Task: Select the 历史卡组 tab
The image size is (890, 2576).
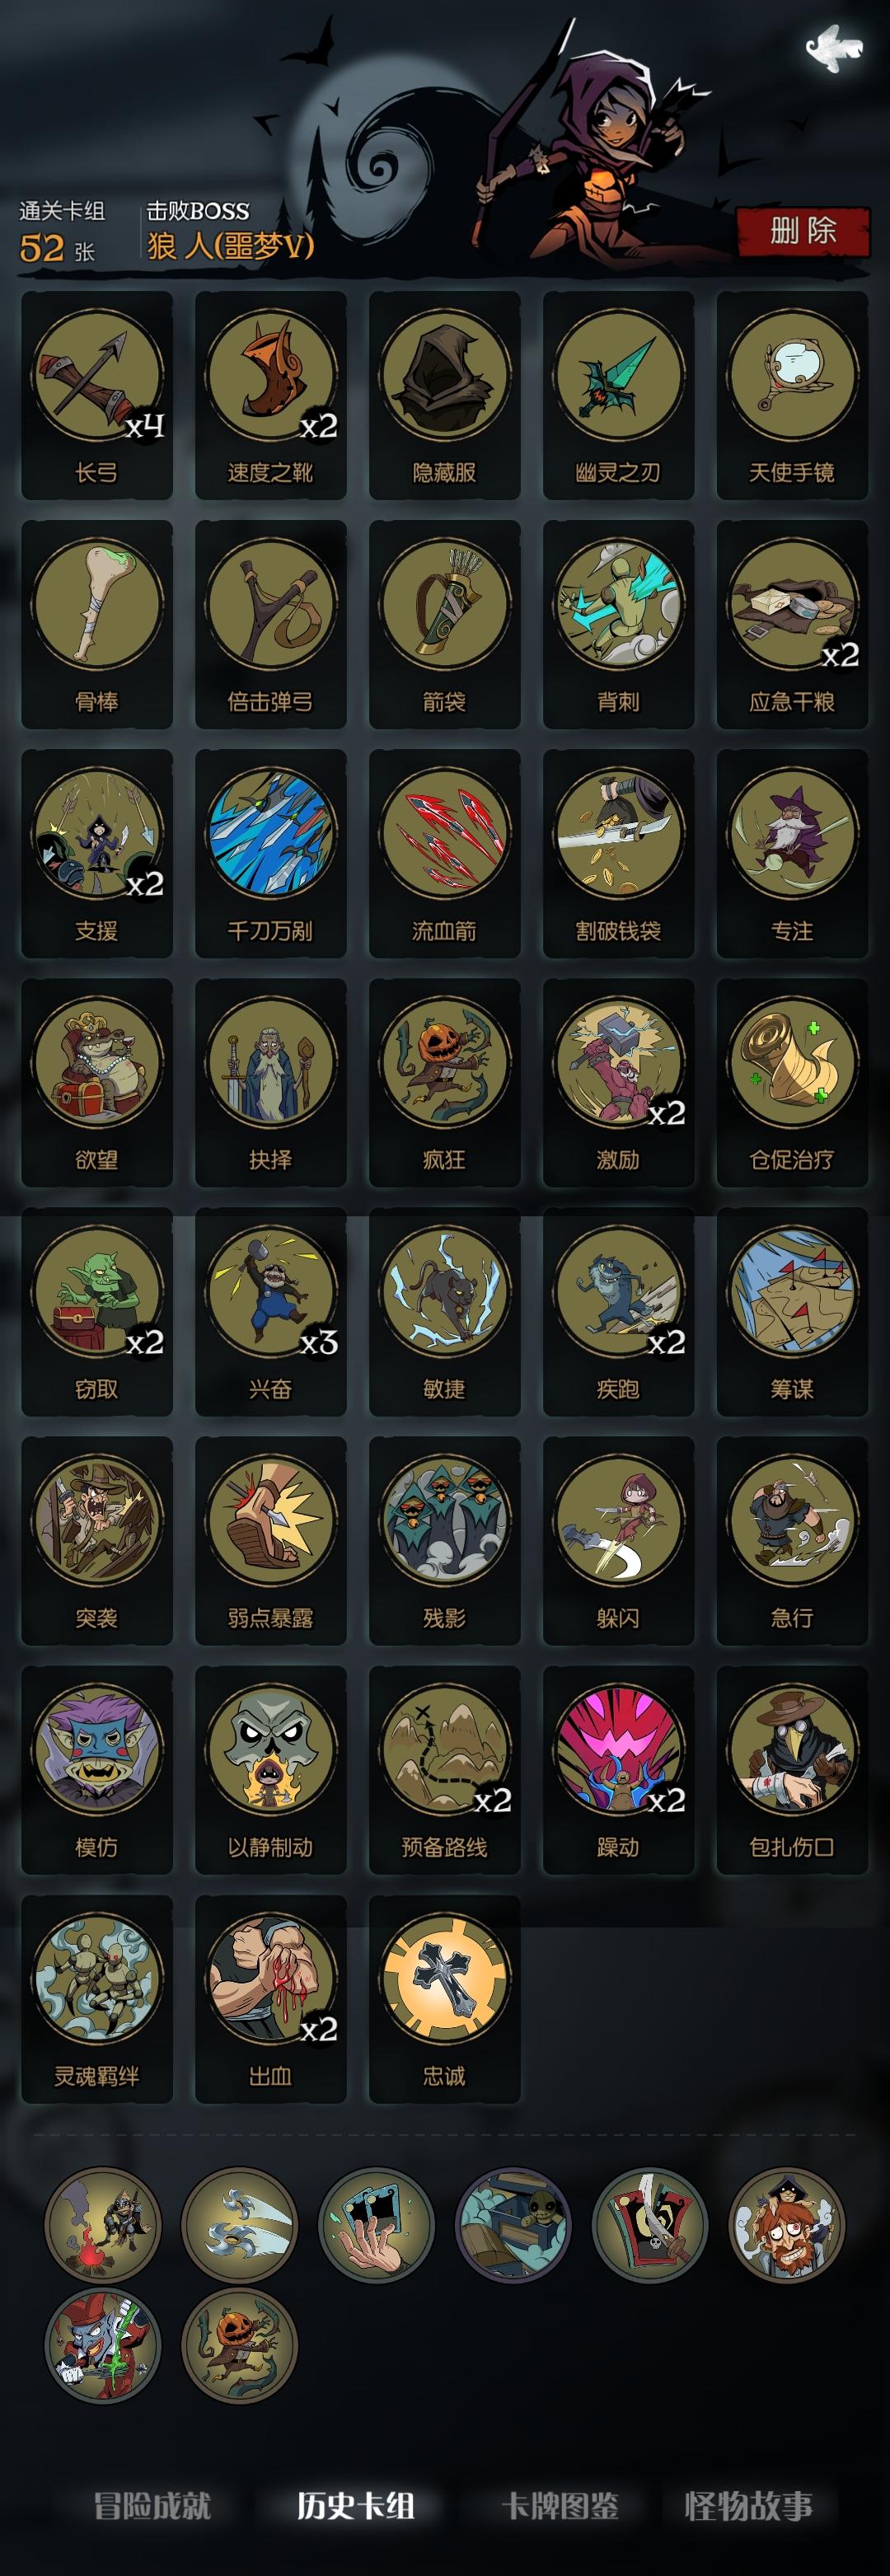Action: [x=356, y=2505]
